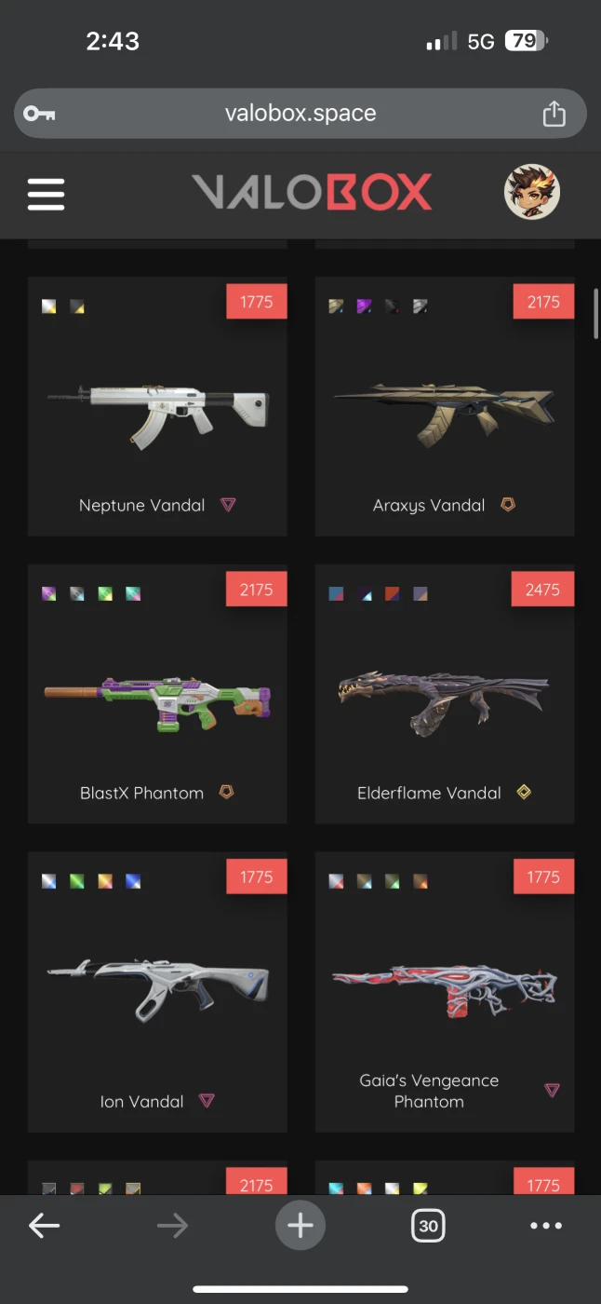Tap the valobox.space URL field
Viewport: 601px width, 1304px height.
point(300,114)
